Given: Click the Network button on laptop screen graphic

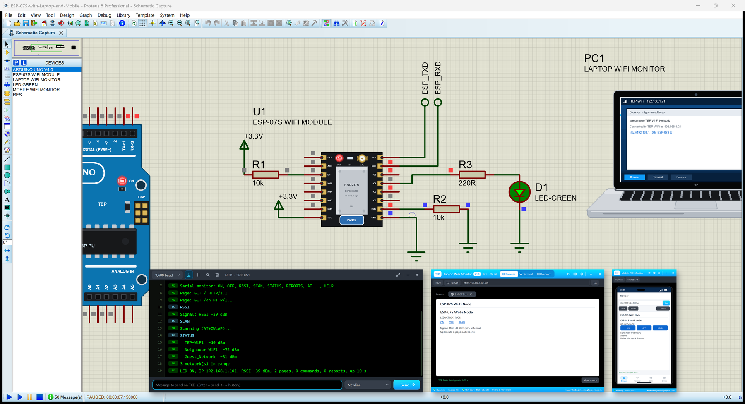Looking at the screenshot, I should pyautogui.click(x=681, y=177).
